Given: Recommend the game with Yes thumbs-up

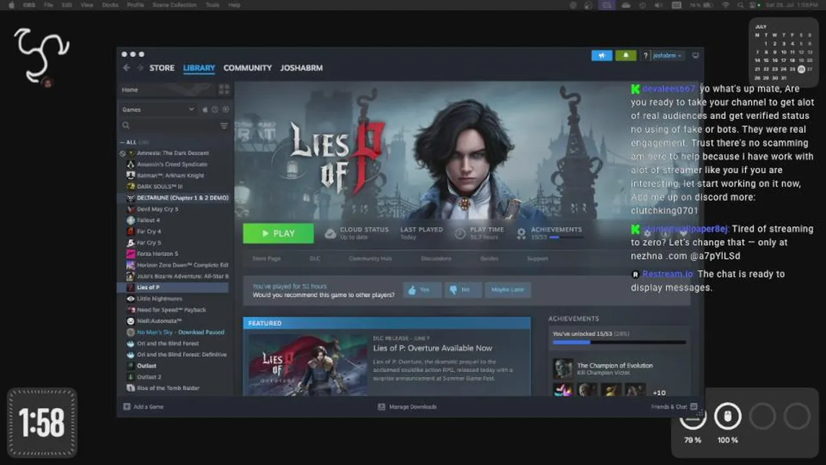Looking at the screenshot, I should point(423,290).
